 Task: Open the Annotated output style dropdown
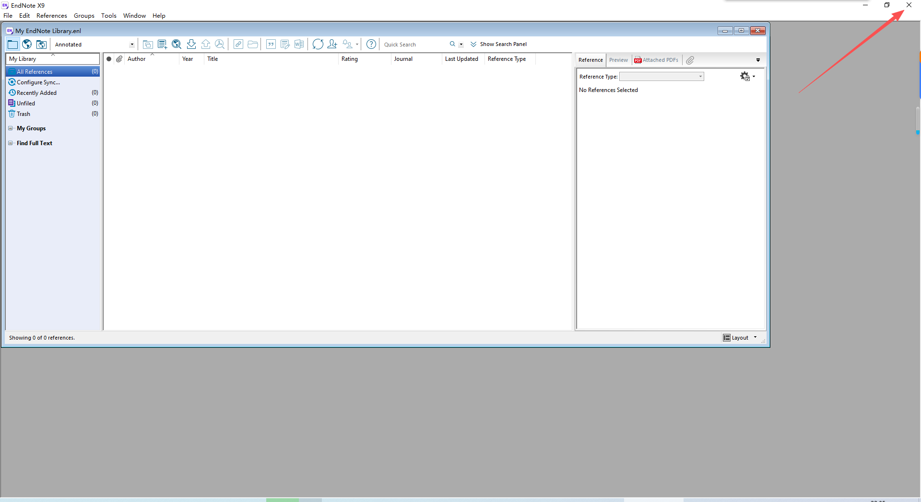(131, 44)
